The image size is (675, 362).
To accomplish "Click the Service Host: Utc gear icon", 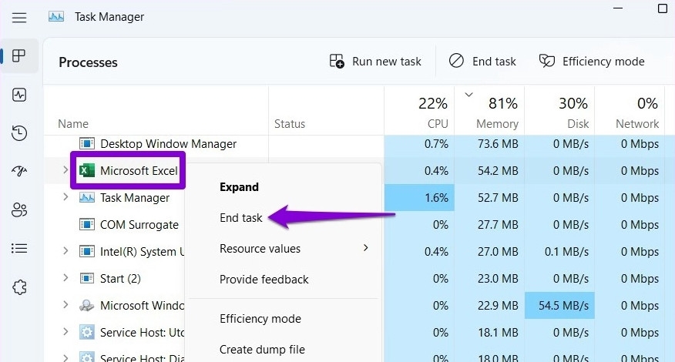I will 87,332.
